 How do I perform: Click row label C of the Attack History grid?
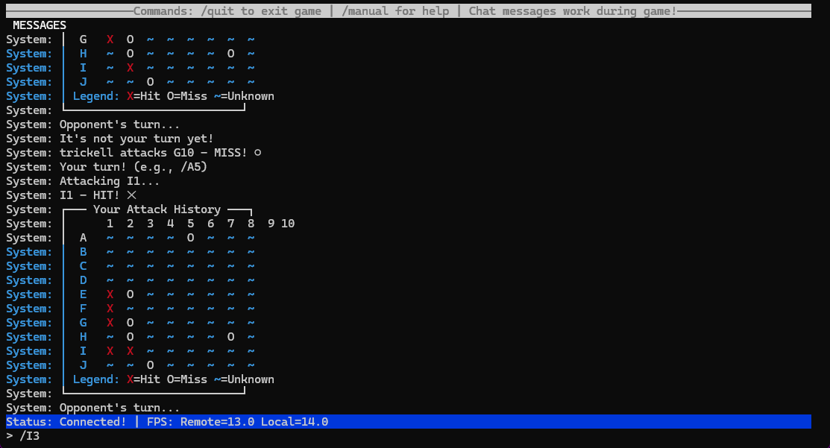coord(83,266)
